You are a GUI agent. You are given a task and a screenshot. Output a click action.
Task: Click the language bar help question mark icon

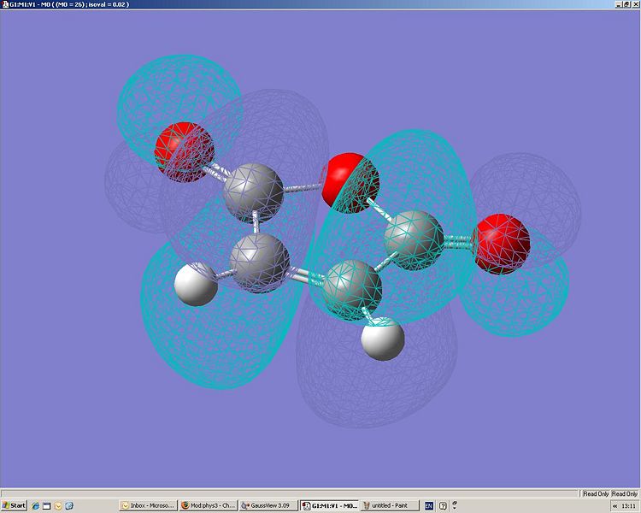click(x=443, y=506)
